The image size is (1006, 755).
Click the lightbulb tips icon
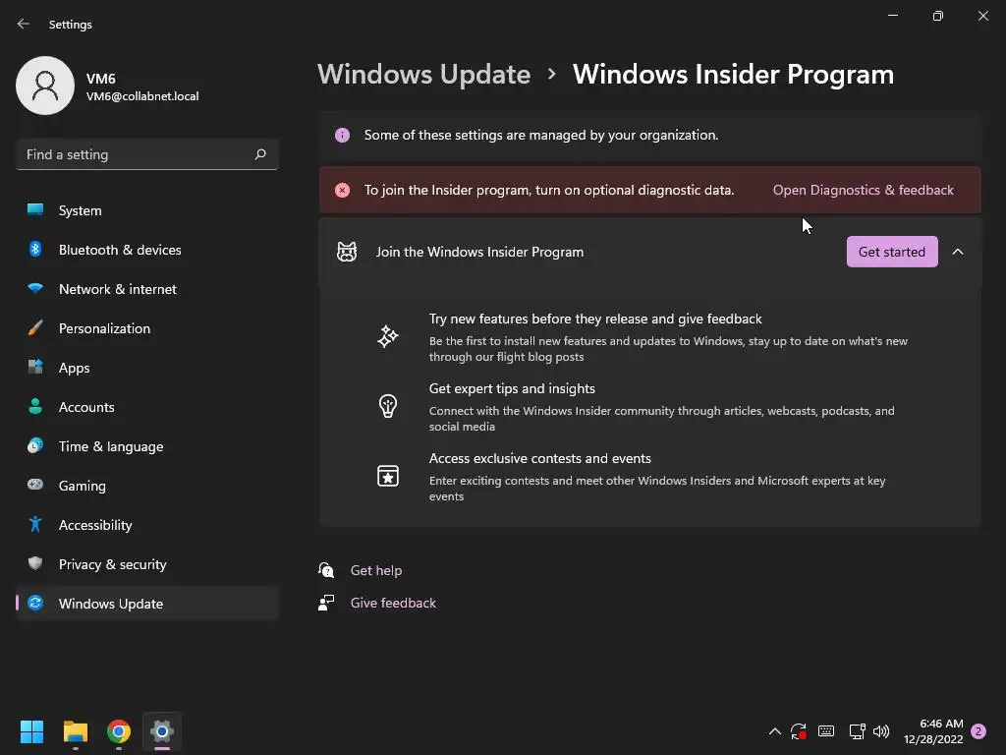point(387,406)
